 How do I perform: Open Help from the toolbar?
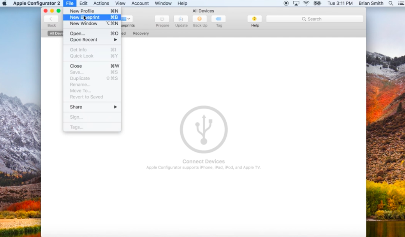click(255, 19)
